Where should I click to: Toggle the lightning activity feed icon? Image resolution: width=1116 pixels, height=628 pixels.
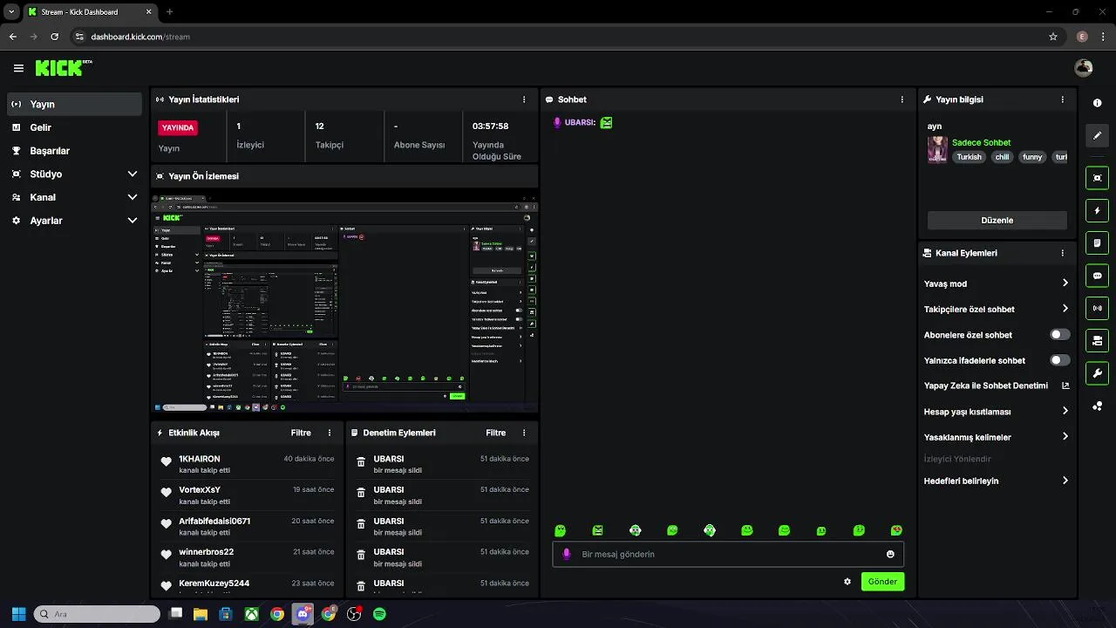[x=1097, y=210]
